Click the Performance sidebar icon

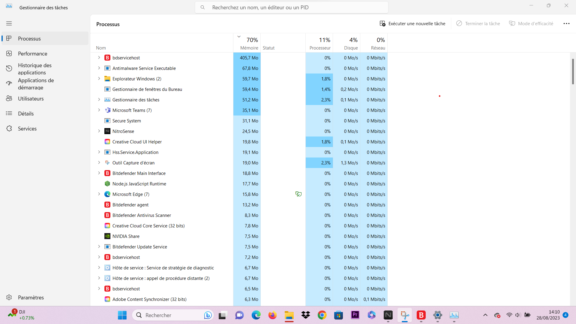(9, 53)
